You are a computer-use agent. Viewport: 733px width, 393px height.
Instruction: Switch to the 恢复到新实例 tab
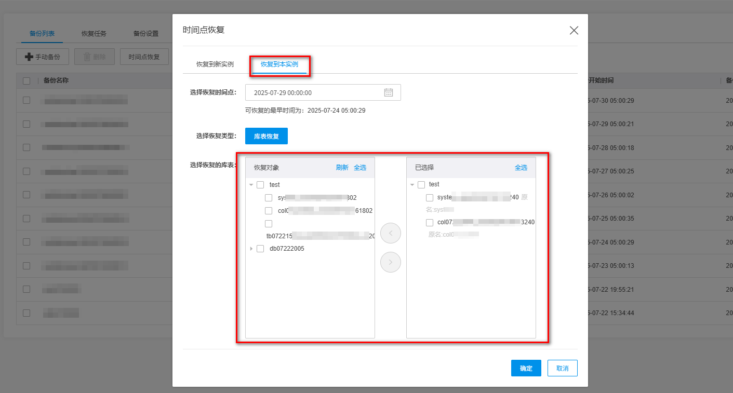[215, 64]
